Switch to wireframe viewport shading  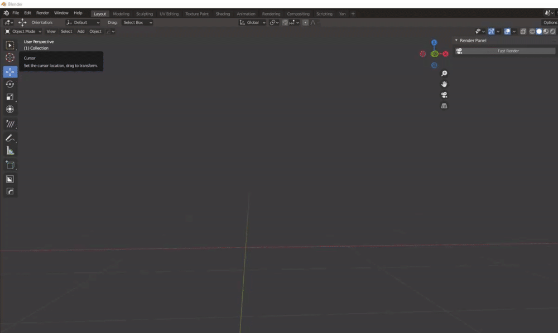[532, 32]
